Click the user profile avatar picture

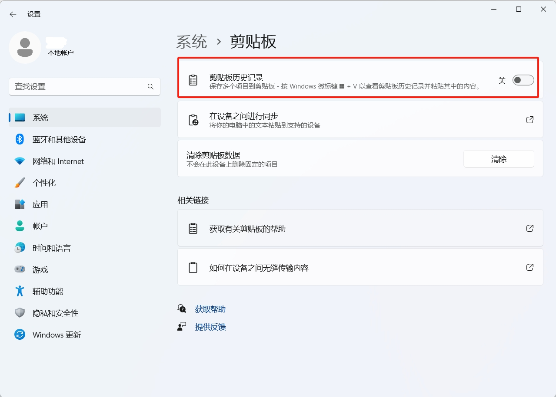[x=25, y=47]
